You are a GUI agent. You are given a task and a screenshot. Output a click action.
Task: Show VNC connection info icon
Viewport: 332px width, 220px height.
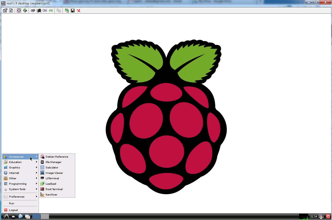(x=11, y=11)
